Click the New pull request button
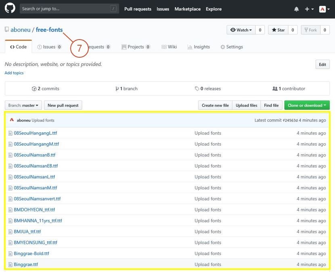The width and height of the screenshot is (335, 272). [x=63, y=105]
